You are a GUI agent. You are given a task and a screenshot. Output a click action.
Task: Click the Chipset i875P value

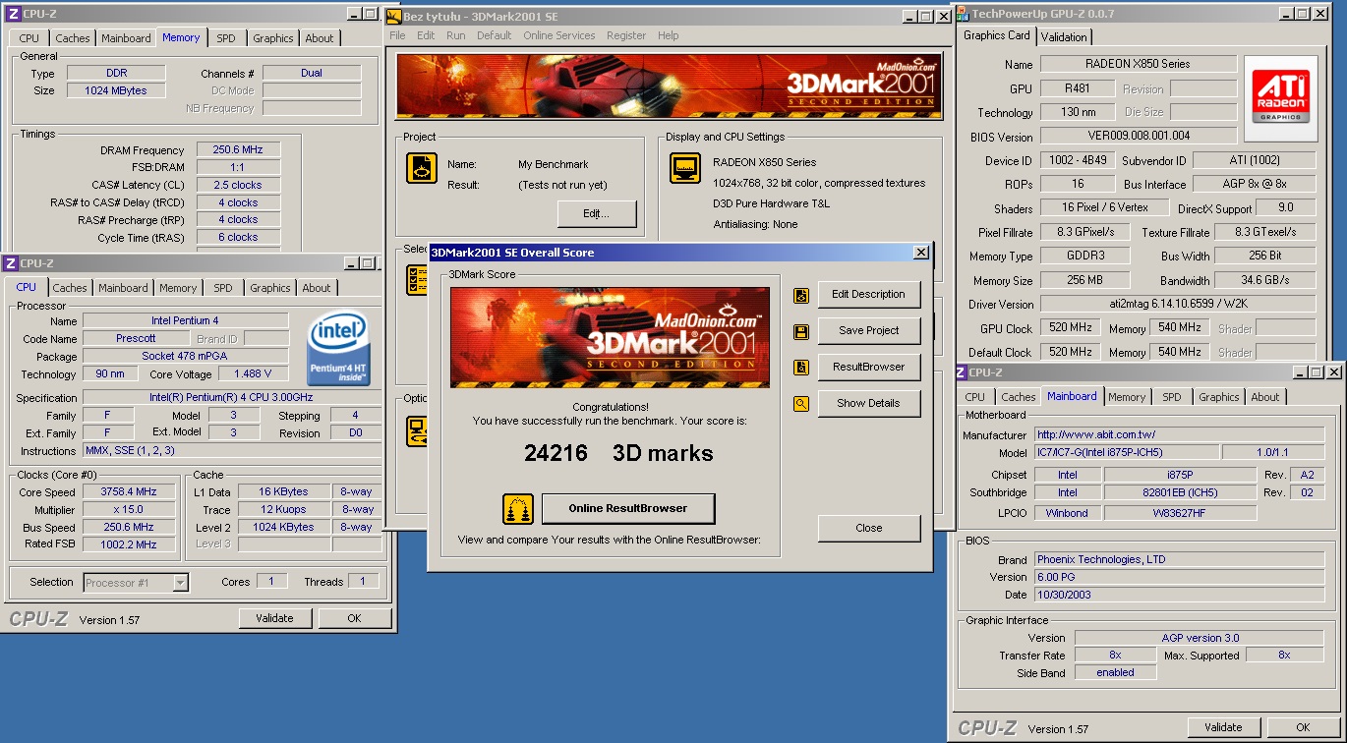pos(1180,475)
